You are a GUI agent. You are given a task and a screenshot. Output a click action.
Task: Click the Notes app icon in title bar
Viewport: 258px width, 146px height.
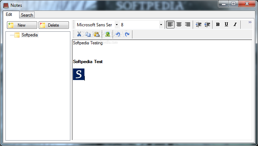point(6,5)
